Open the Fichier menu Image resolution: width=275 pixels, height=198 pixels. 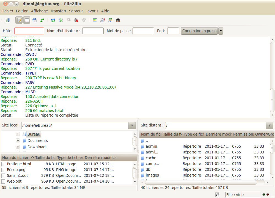pos(7,11)
